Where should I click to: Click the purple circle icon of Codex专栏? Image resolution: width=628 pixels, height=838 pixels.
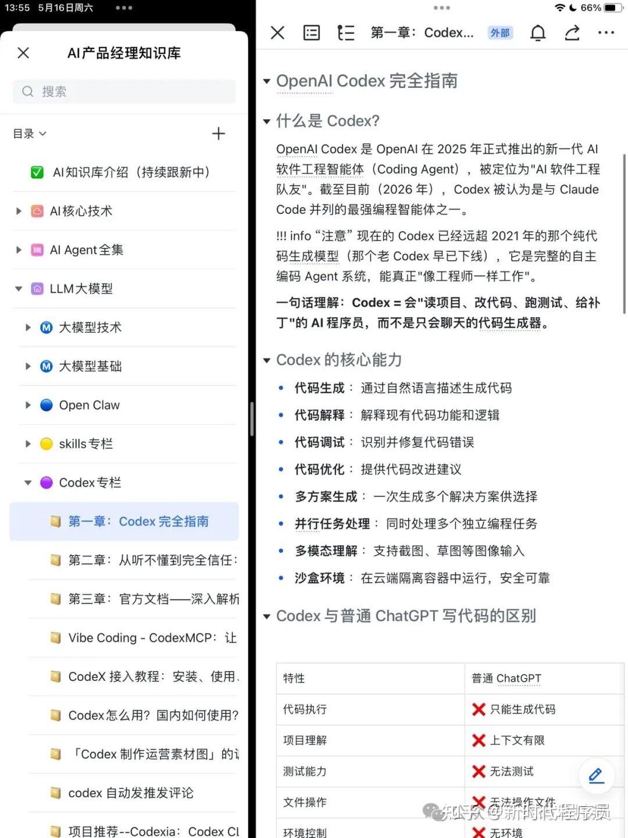click(47, 482)
